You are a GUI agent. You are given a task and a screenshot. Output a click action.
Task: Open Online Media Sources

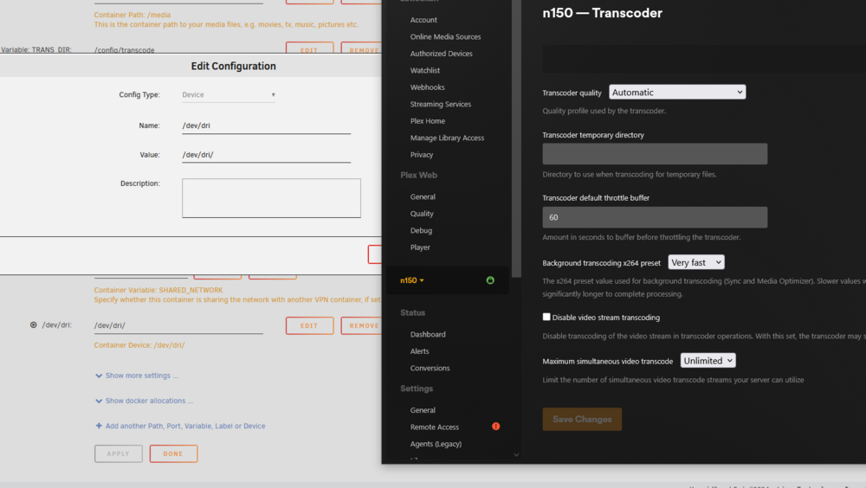click(445, 37)
